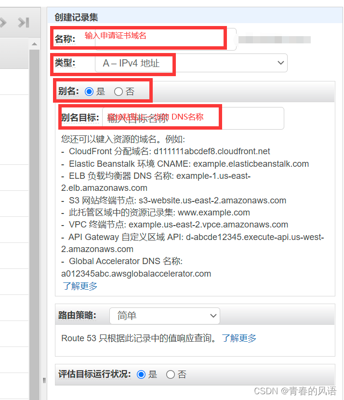Click the 创建记录集 panel heading
The height and width of the screenshot is (400, 344).
[76, 17]
